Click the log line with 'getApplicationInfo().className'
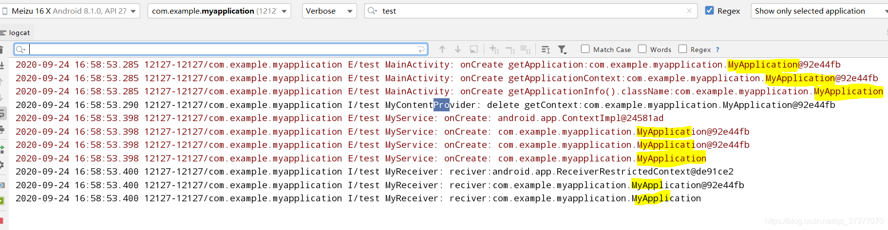 tap(449, 91)
